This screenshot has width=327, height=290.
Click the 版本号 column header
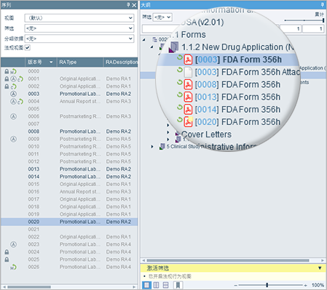[x=41, y=63]
